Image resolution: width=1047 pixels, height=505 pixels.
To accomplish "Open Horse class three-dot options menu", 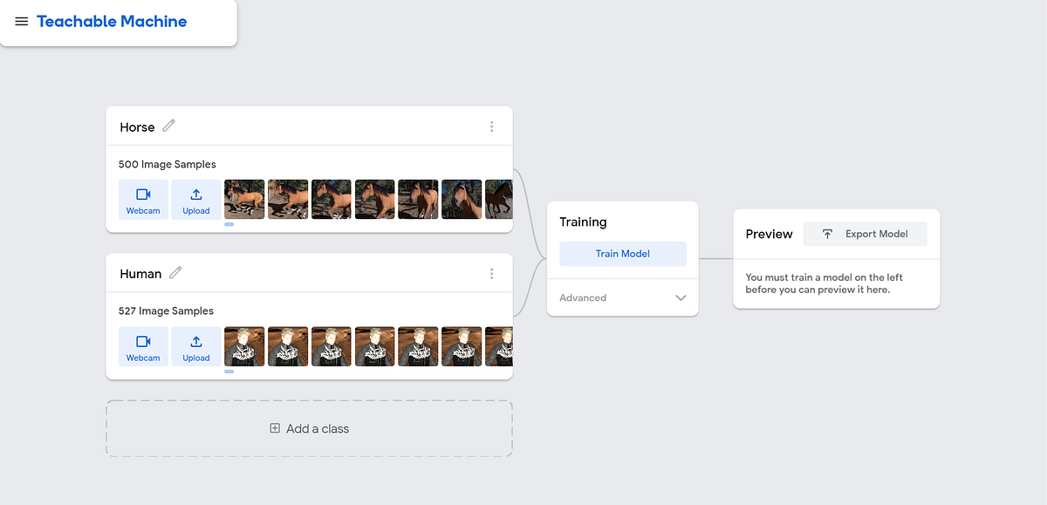I will [491, 126].
